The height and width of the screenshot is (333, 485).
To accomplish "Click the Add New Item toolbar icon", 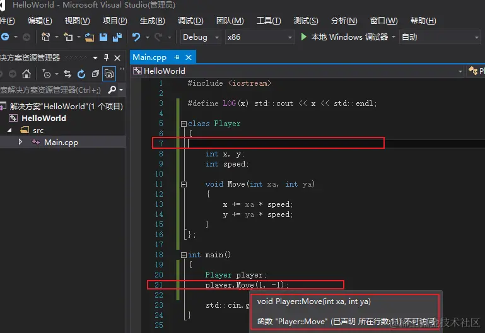I will (x=68, y=37).
